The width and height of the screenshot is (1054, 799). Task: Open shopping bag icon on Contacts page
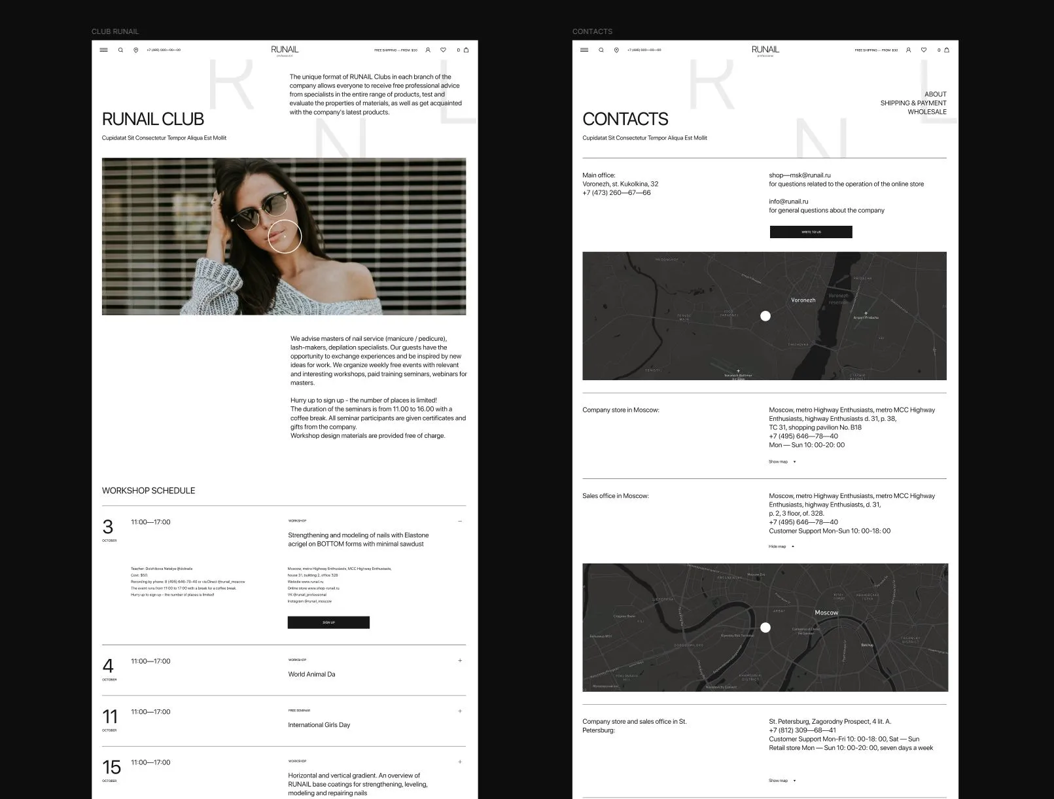click(947, 50)
